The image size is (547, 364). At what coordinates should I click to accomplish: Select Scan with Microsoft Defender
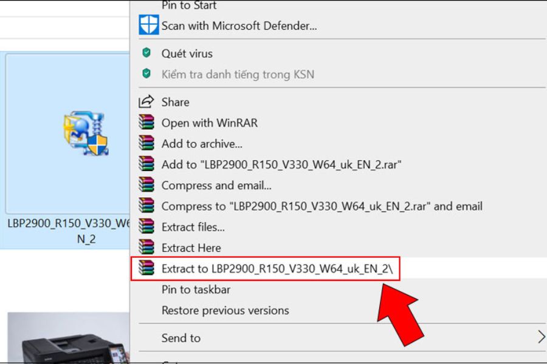tap(239, 26)
